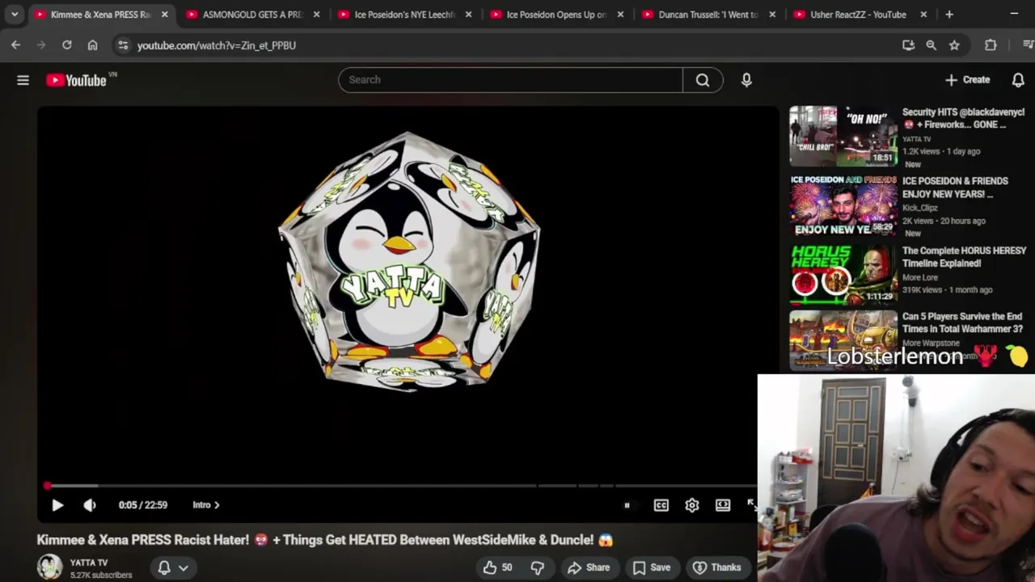Open subscription notification bell dropdown
1035x582 pixels.
coord(173,567)
